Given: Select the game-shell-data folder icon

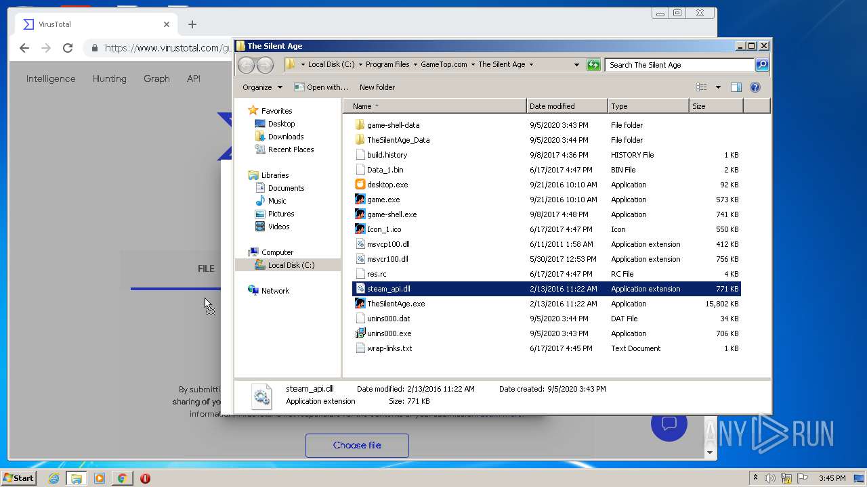Looking at the screenshot, I should [x=360, y=125].
